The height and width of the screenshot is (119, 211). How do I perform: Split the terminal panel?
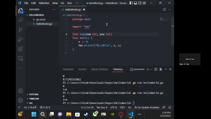(x=156, y=69)
